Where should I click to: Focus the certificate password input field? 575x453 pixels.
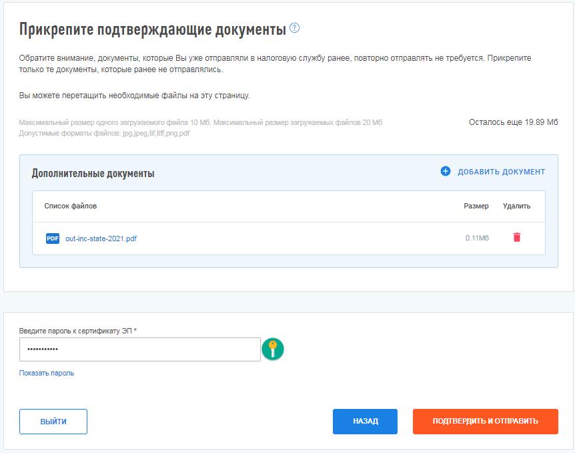tap(139, 349)
